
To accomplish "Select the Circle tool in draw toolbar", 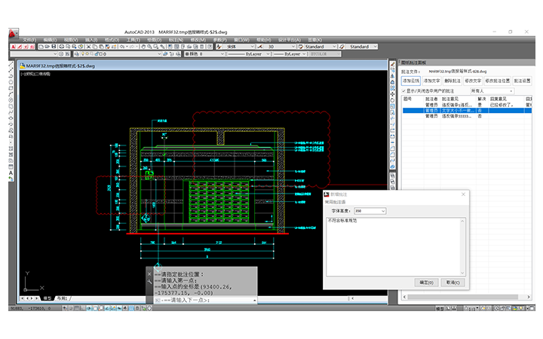I will (12, 99).
